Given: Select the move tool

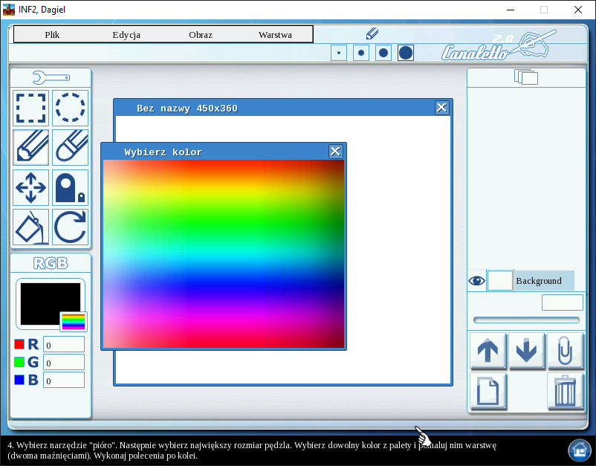Looking at the screenshot, I should [30, 187].
